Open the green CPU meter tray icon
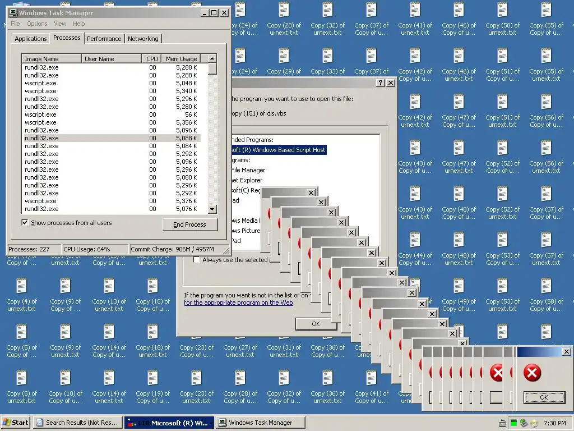The image size is (574, 431). click(x=513, y=423)
